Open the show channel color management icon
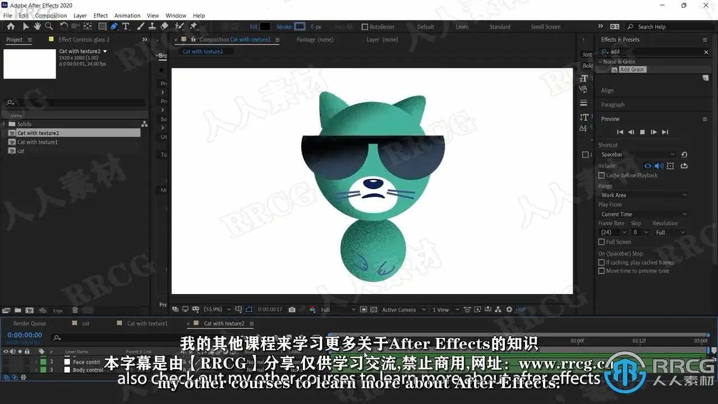The height and width of the screenshot is (404, 718). pyautogui.click(x=312, y=310)
